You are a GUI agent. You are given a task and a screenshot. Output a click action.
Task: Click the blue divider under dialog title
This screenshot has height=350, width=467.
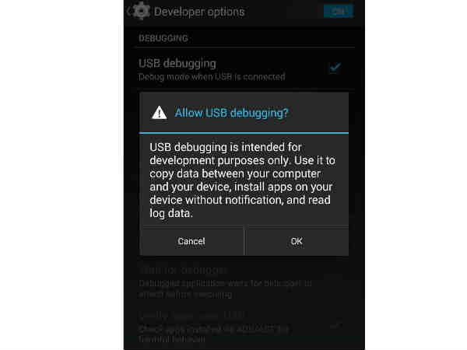[244, 133]
